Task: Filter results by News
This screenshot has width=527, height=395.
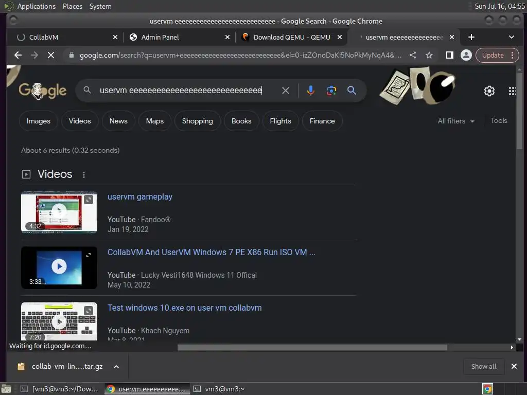Action: (118, 121)
